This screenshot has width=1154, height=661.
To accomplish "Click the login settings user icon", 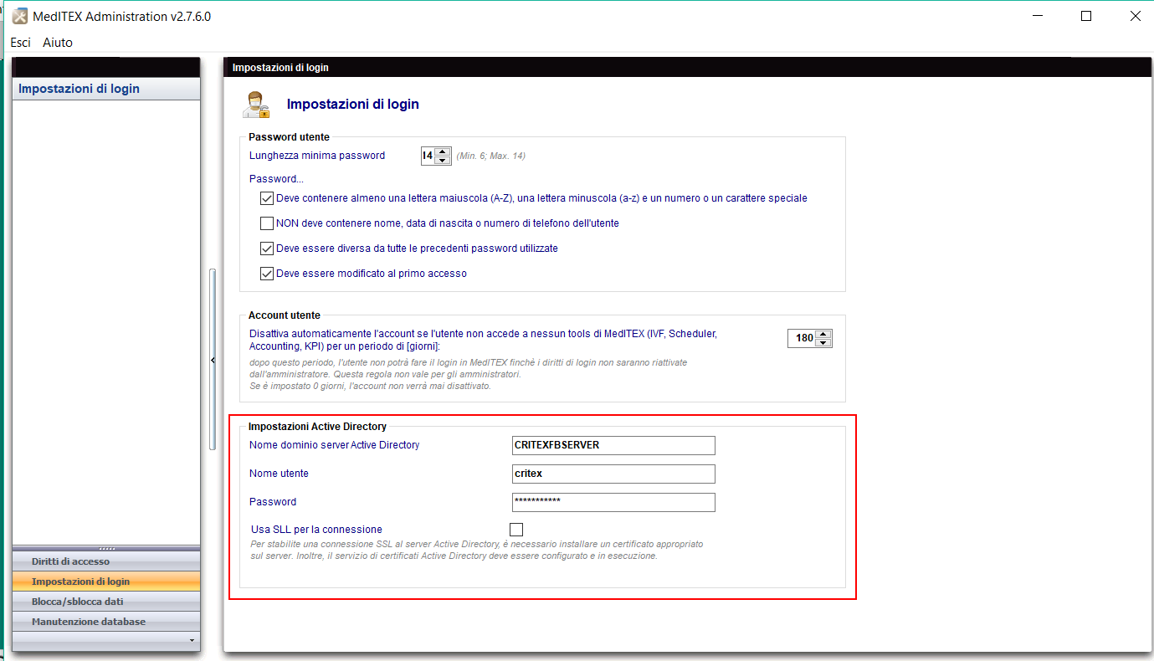I will [x=256, y=105].
